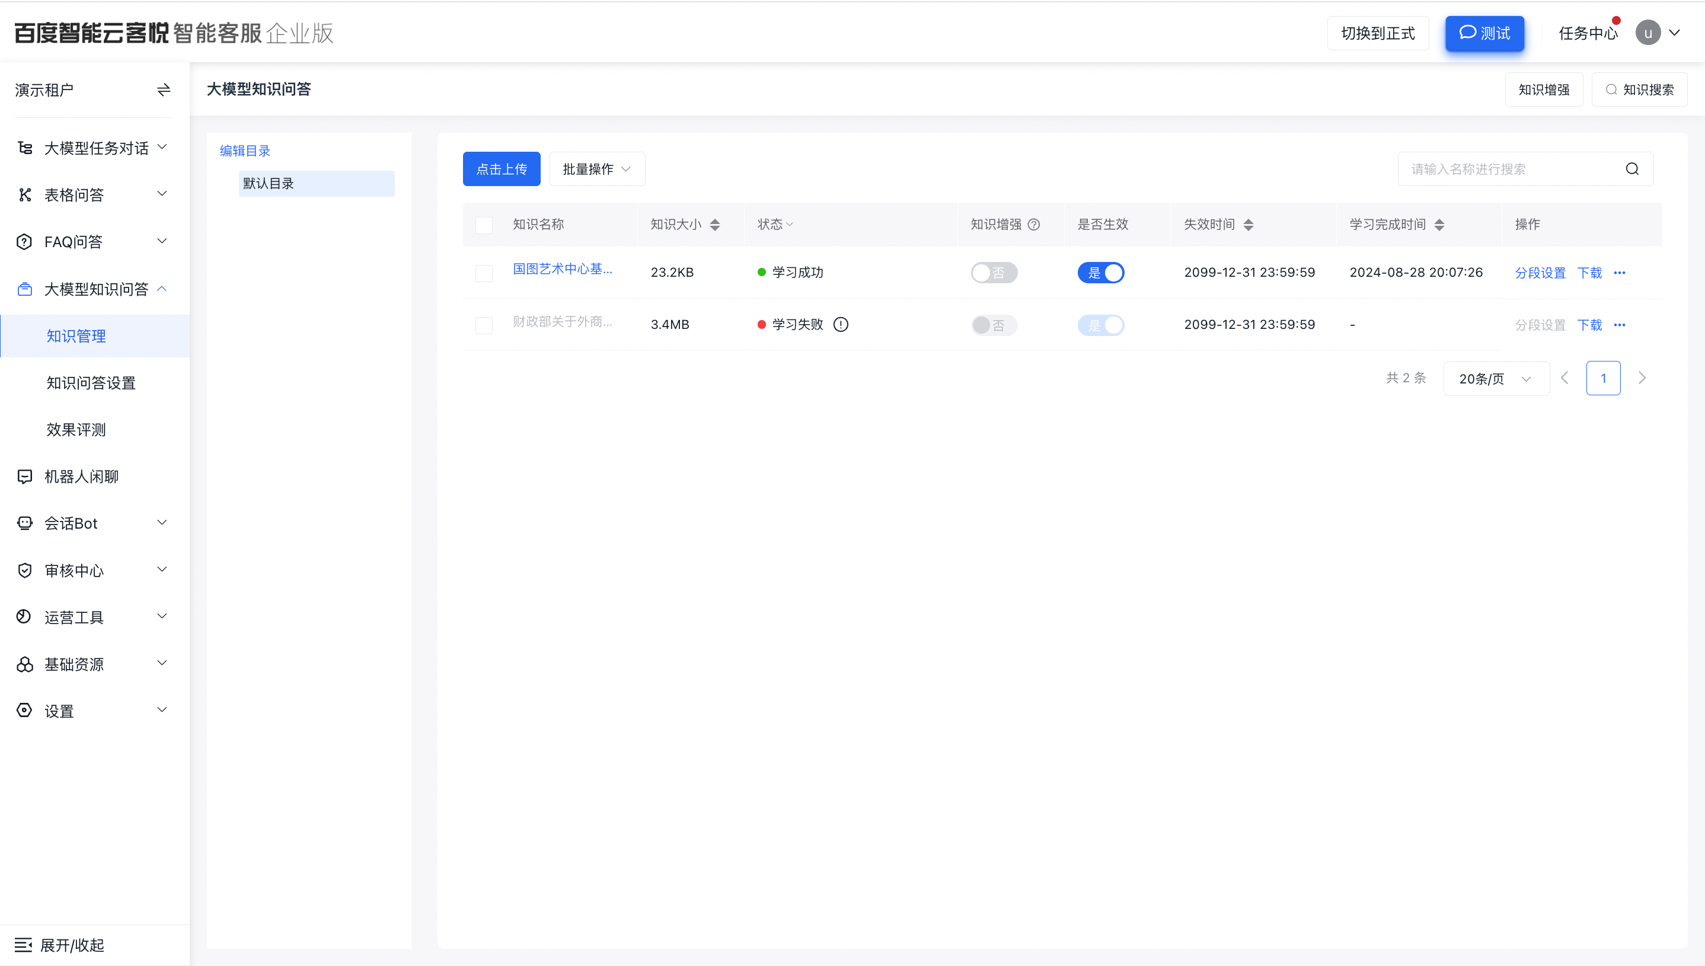Image resolution: width=1705 pixels, height=966 pixels.
Task: Click the FAQ问答 question mark icon
Action: [24, 242]
